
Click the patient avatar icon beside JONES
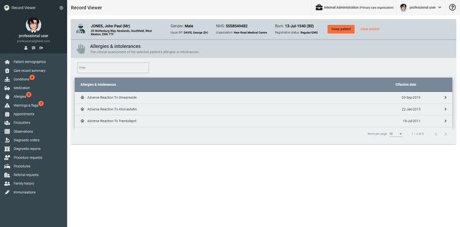click(80, 29)
